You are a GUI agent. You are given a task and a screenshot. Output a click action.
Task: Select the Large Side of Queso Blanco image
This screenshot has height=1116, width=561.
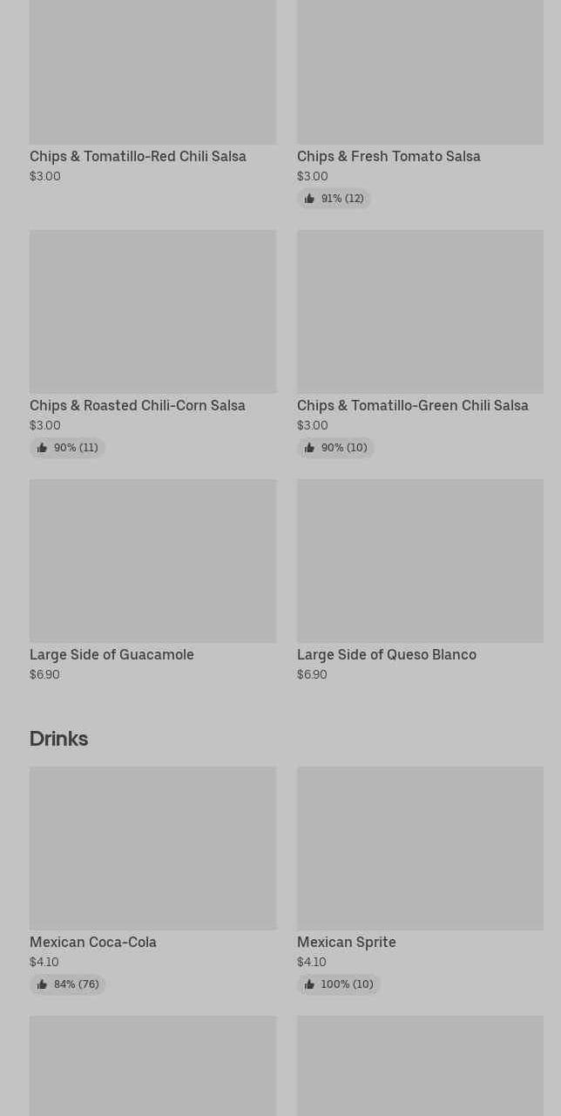[420, 560]
